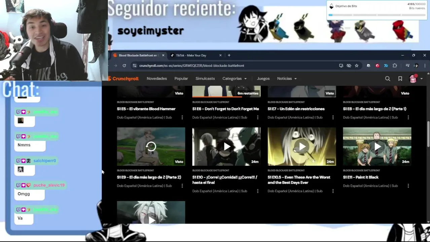The height and width of the screenshot is (242, 430).
Task: Go forward in browser history
Action: (x=115, y=66)
